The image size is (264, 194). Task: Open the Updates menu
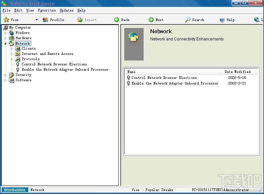(x=67, y=11)
